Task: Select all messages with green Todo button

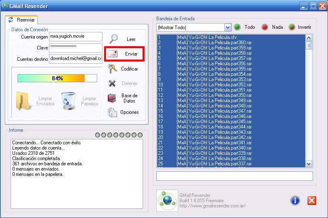Action: (x=238, y=27)
